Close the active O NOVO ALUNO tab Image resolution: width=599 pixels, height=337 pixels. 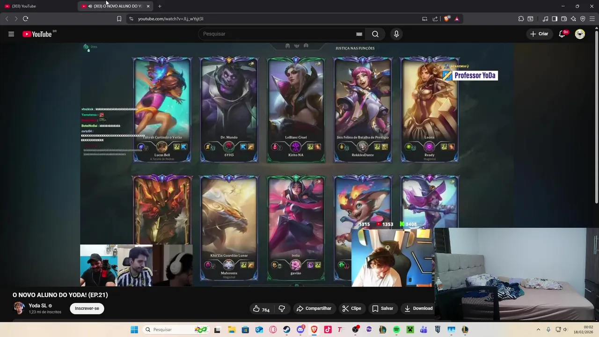click(x=148, y=6)
